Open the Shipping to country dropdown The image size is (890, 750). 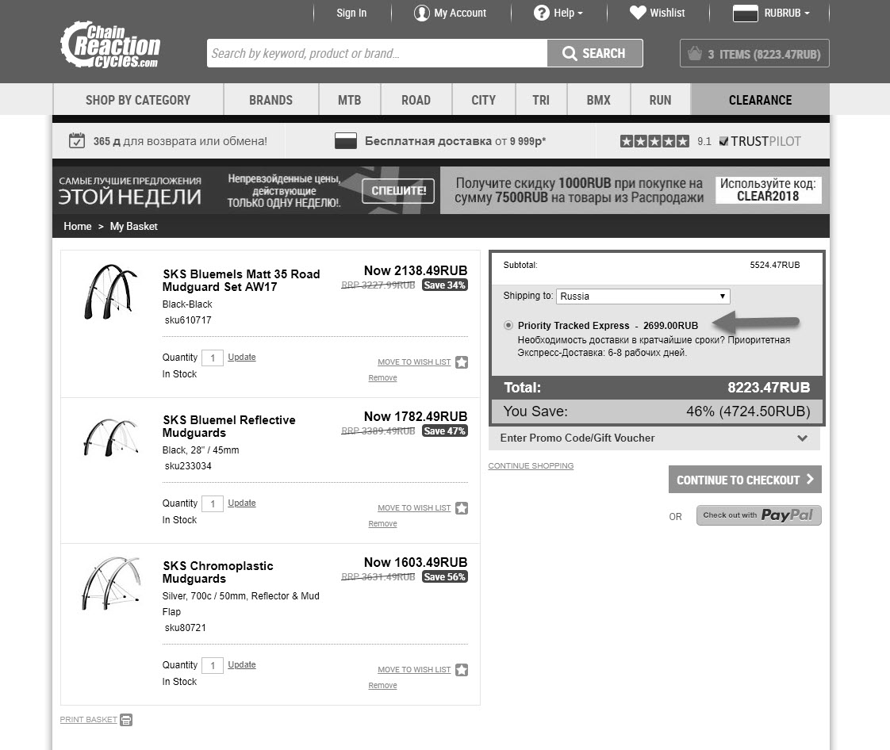click(x=643, y=297)
